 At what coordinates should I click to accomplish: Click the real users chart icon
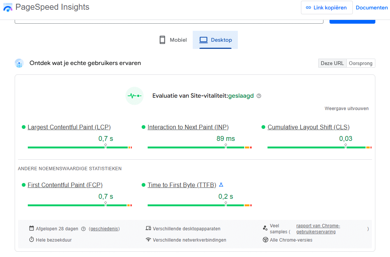(x=19, y=63)
